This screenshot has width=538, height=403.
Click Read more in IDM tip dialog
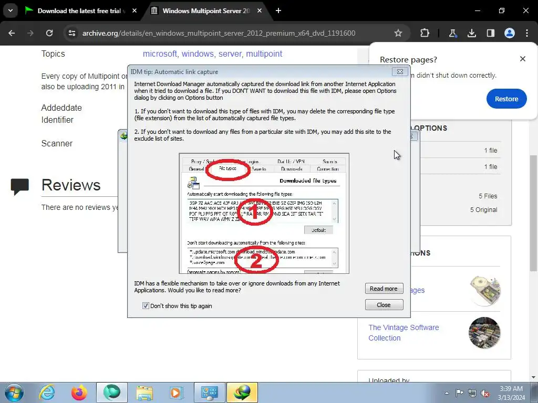click(384, 289)
